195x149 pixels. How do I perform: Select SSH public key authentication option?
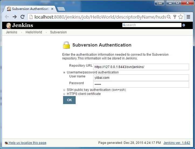64,90
